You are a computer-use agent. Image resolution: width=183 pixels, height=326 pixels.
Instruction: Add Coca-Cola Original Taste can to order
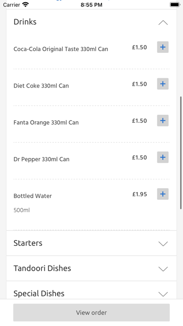point(162,47)
